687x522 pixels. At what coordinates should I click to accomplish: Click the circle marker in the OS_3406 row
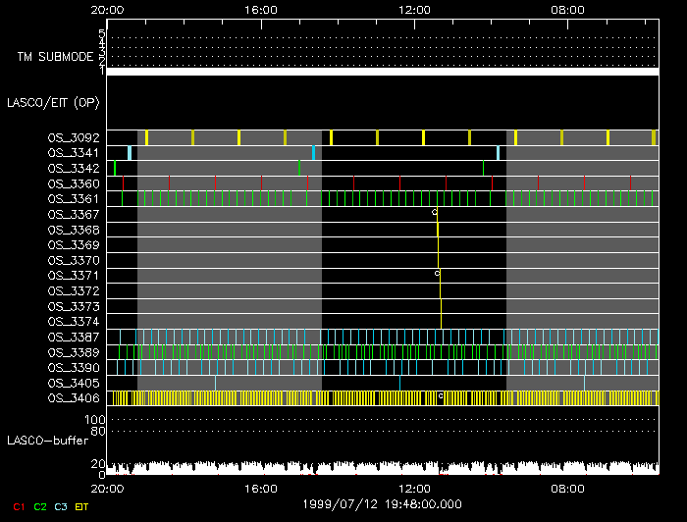[x=441, y=396]
